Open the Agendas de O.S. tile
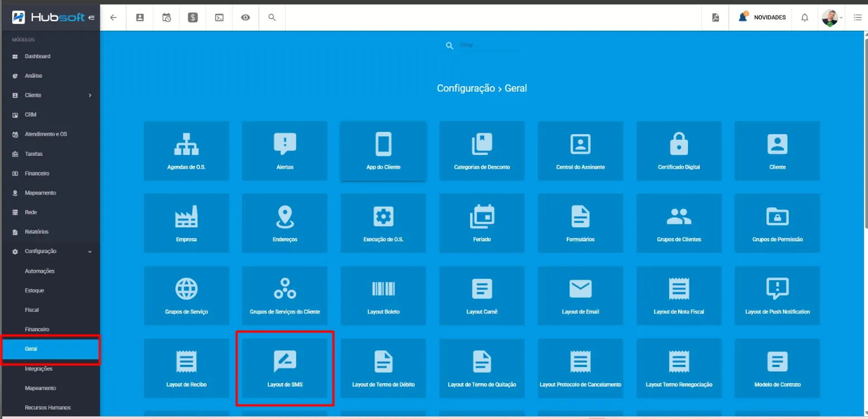The image size is (868, 419). pyautogui.click(x=186, y=151)
